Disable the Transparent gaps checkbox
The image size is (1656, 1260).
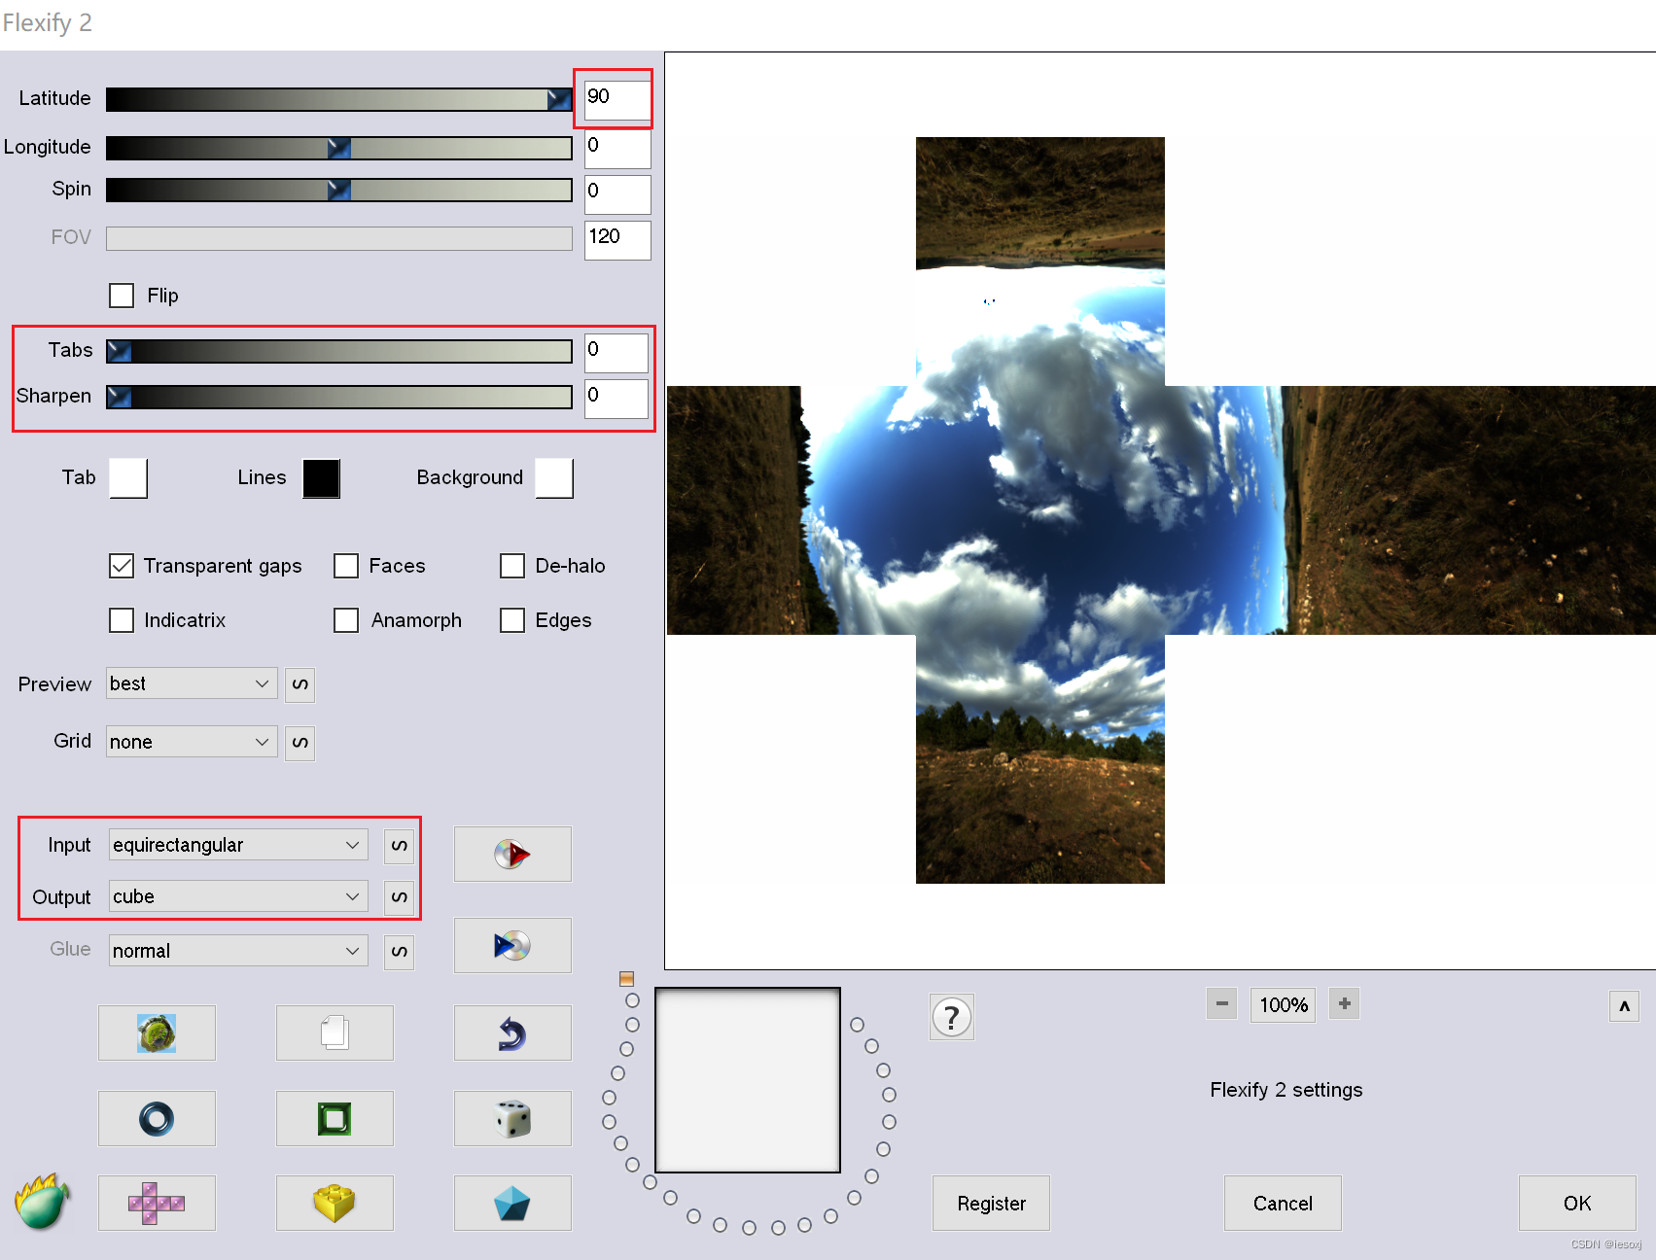(x=121, y=566)
